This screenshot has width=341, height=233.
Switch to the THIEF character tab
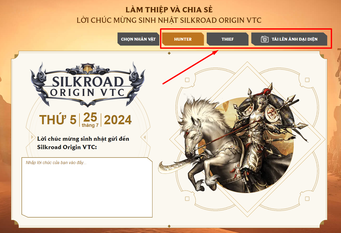pyautogui.click(x=227, y=39)
